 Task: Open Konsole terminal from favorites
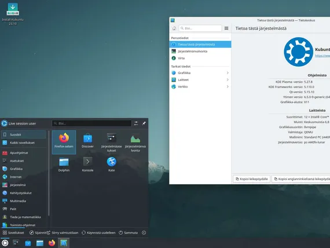point(87,165)
